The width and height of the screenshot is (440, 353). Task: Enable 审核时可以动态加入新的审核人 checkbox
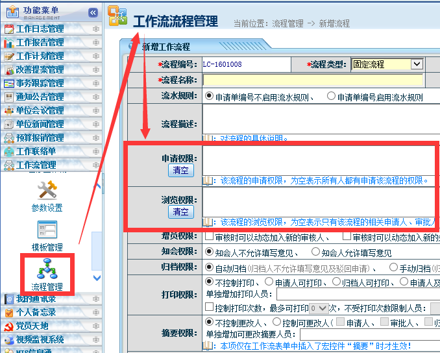pos(209,237)
